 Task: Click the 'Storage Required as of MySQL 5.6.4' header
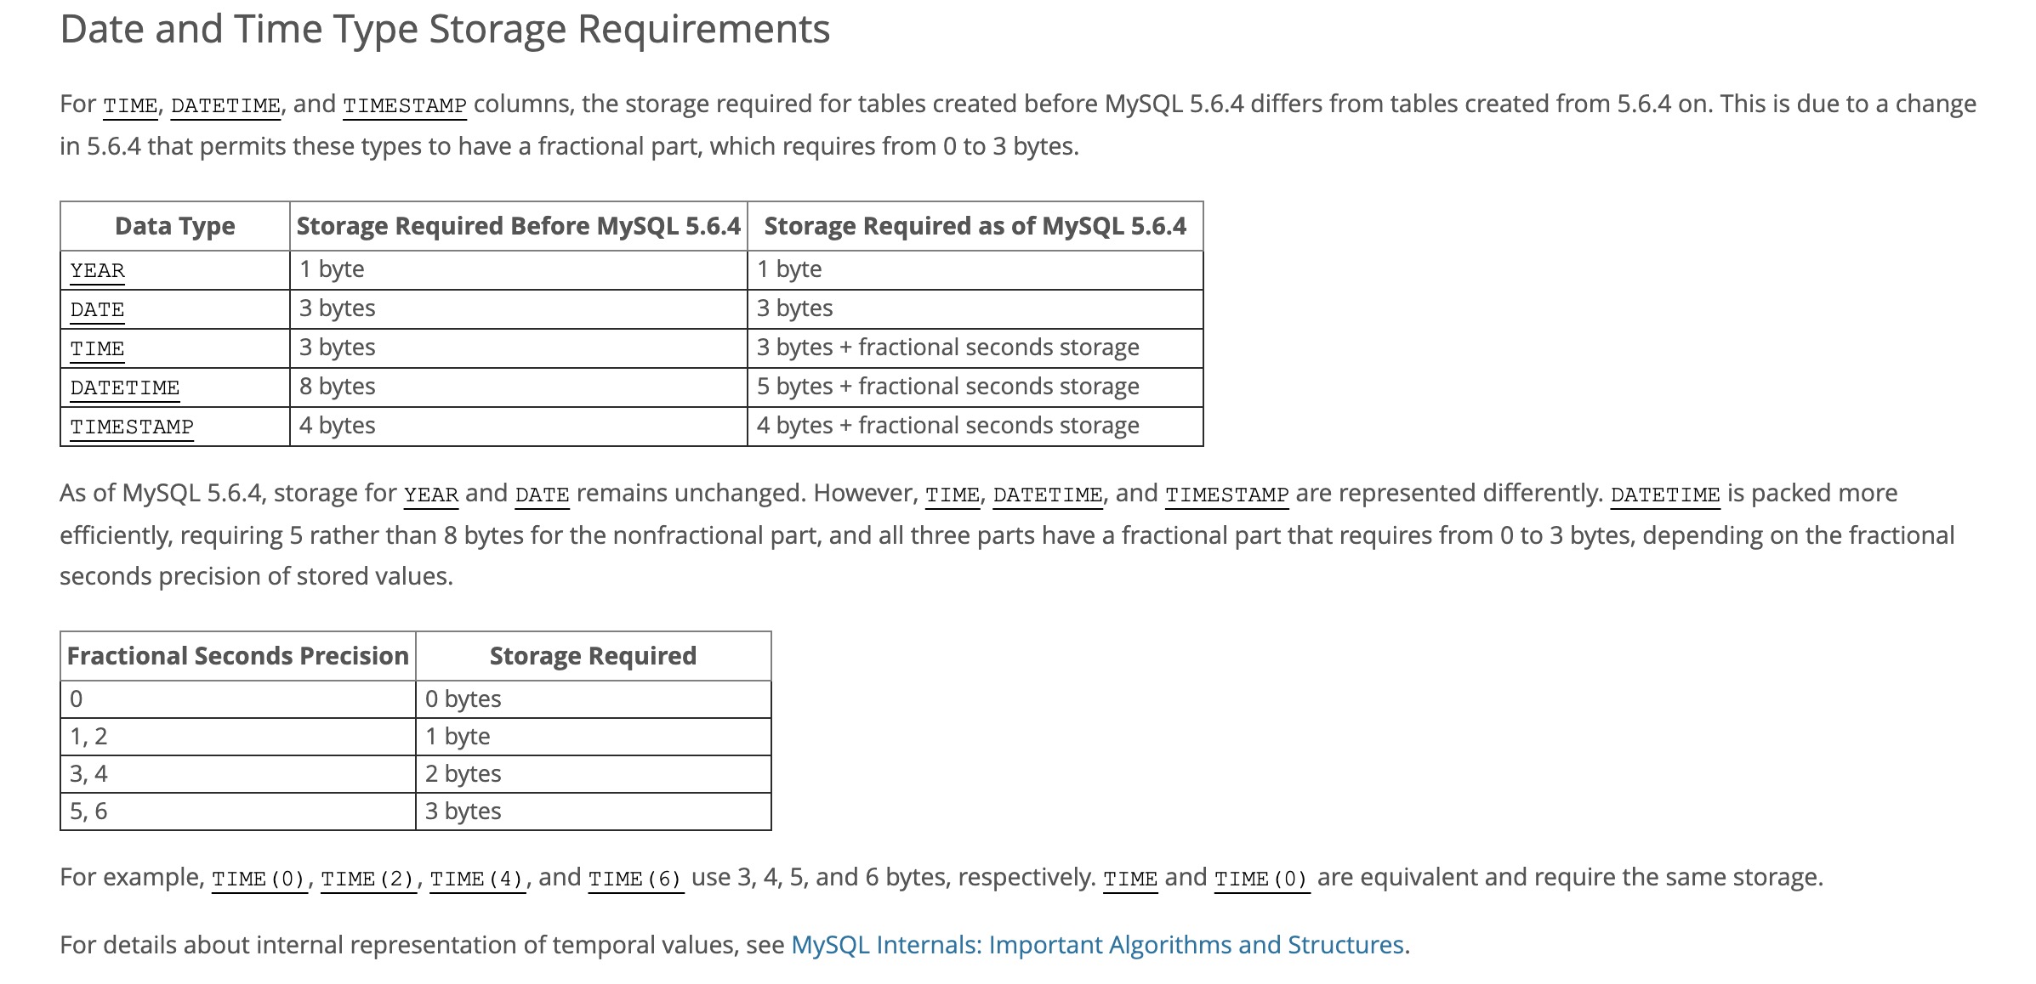[x=975, y=226]
